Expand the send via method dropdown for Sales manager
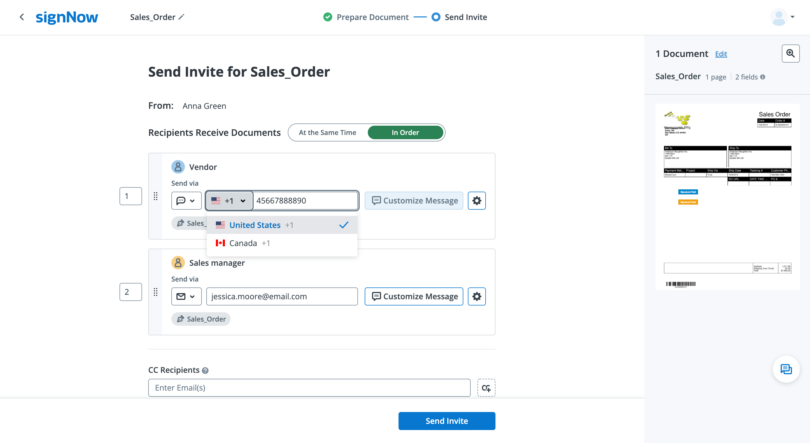The width and height of the screenshot is (810, 443). 185,296
